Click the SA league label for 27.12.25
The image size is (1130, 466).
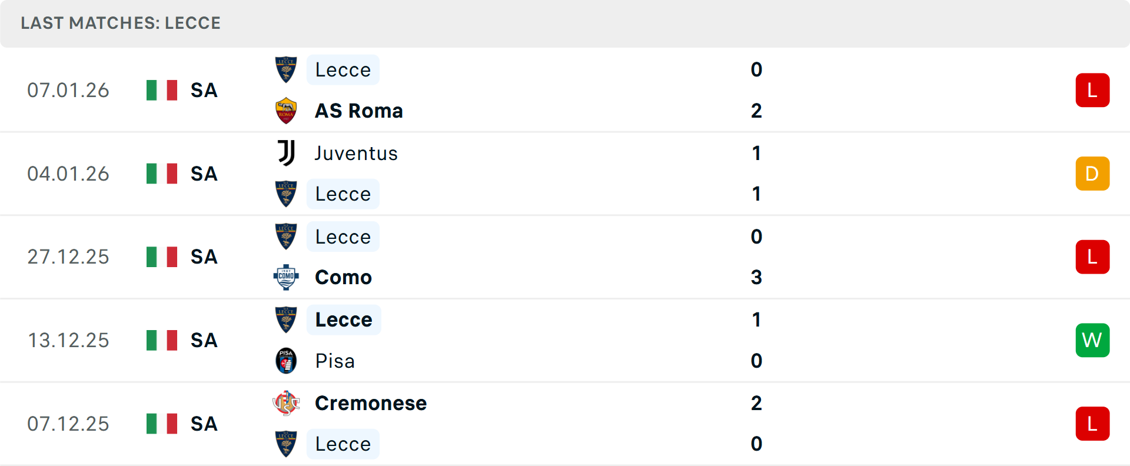pyautogui.click(x=204, y=257)
